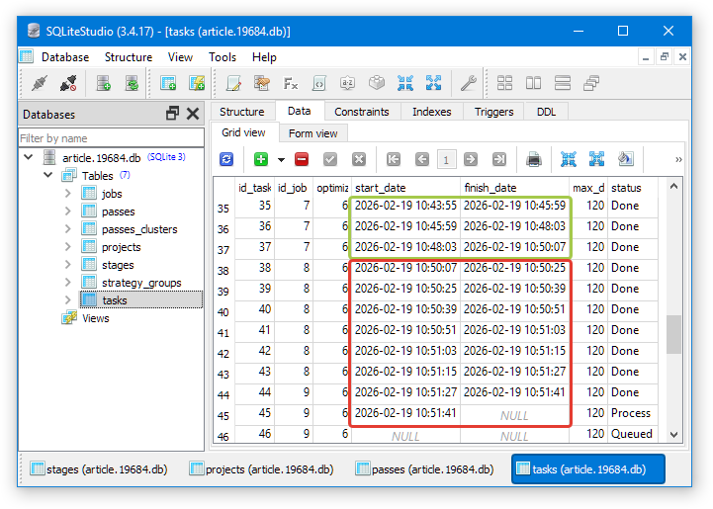Open the DDL tab
This screenshot has width=713, height=509.
[546, 112]
